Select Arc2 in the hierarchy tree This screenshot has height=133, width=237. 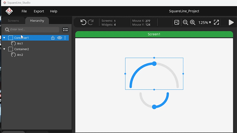click(20, 55)
